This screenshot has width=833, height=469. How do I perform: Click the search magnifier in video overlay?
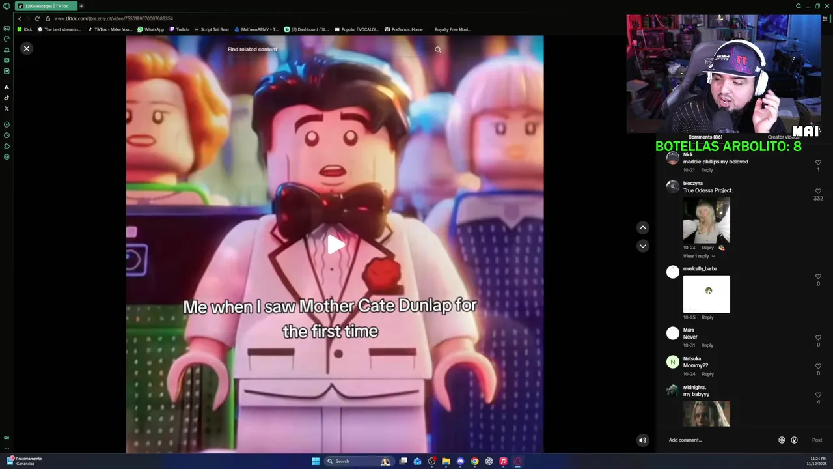pos(438,50)
